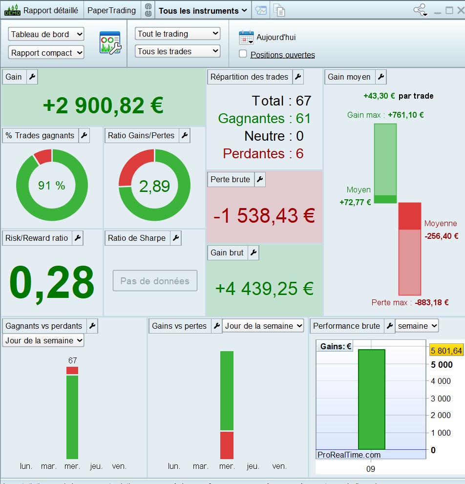Viewport: 465px width, 484px height.
Task: Click wrench icon next to Perte brute
Action: click(x=260, y=179)
